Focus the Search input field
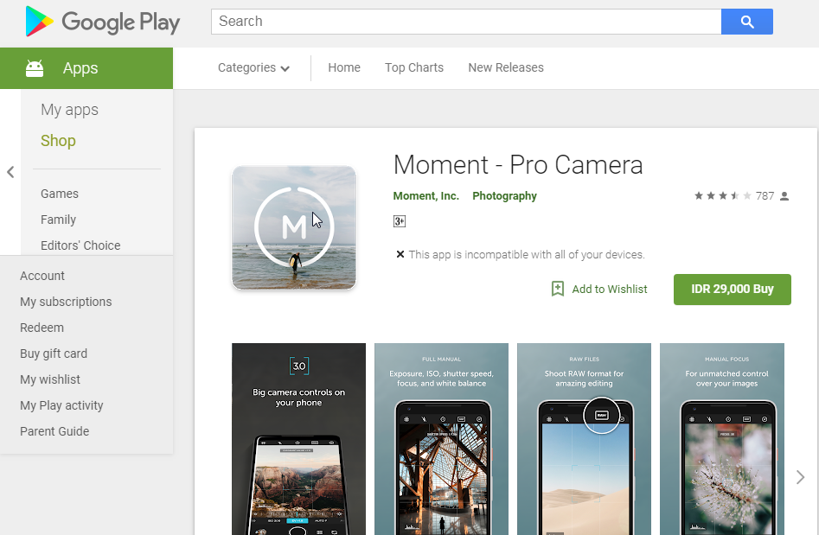 tap(466, 22)
